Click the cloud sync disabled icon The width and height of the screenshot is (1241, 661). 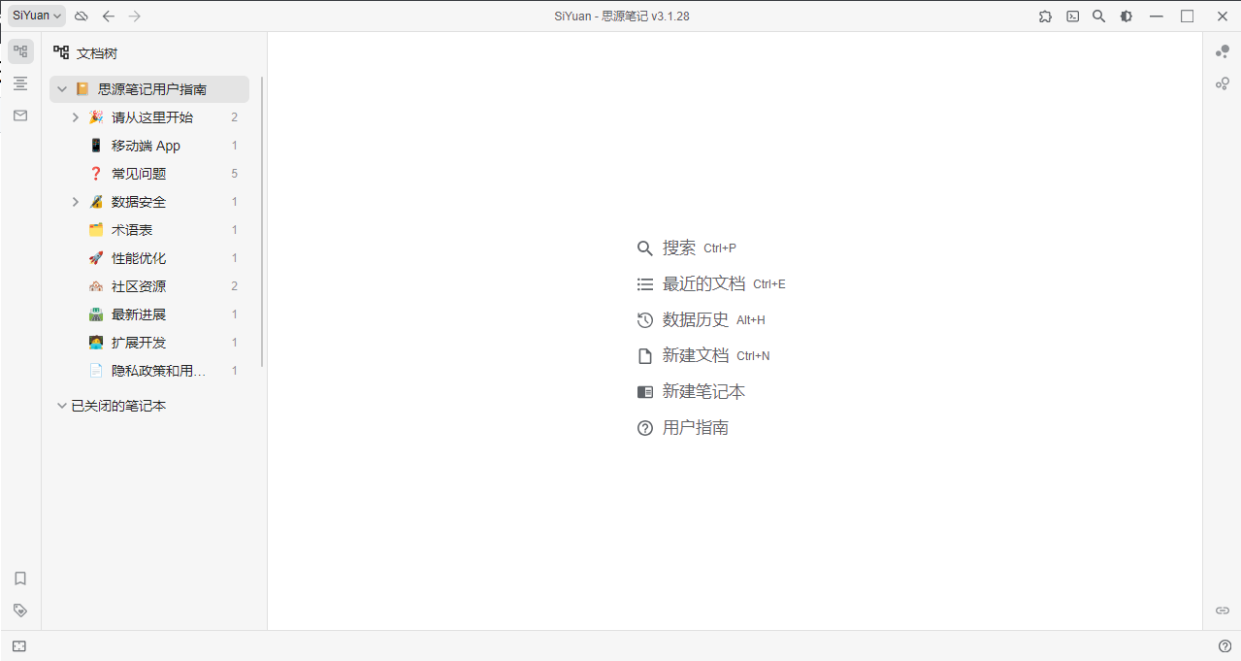tap(82, 17)
